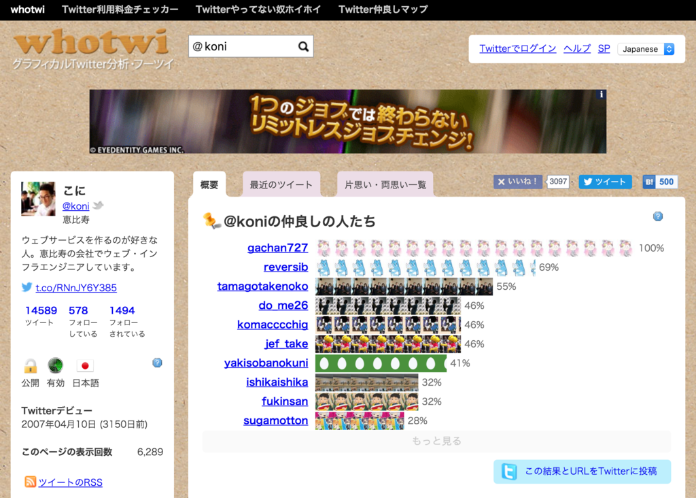
Task: Open do_me26 profile link
Action: coord(283,305)
